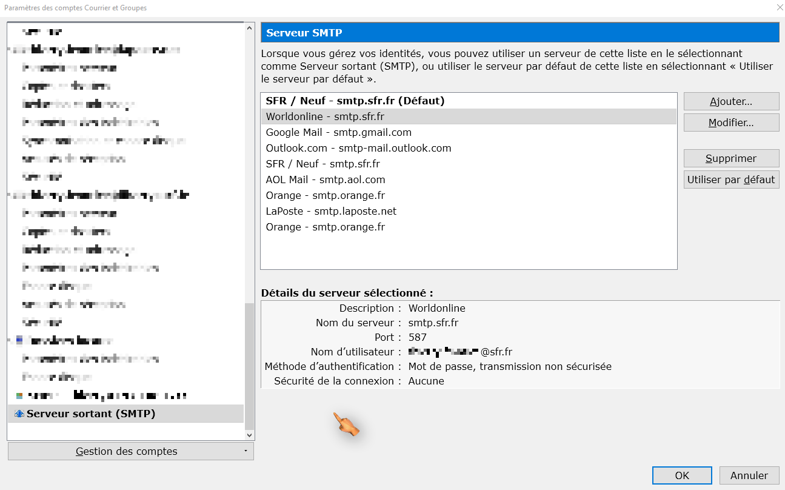Viewport: 785px width, 490px height.
Task: Set selected server with 'Utiliser par défaut'
Action: (x=731, y=179)
